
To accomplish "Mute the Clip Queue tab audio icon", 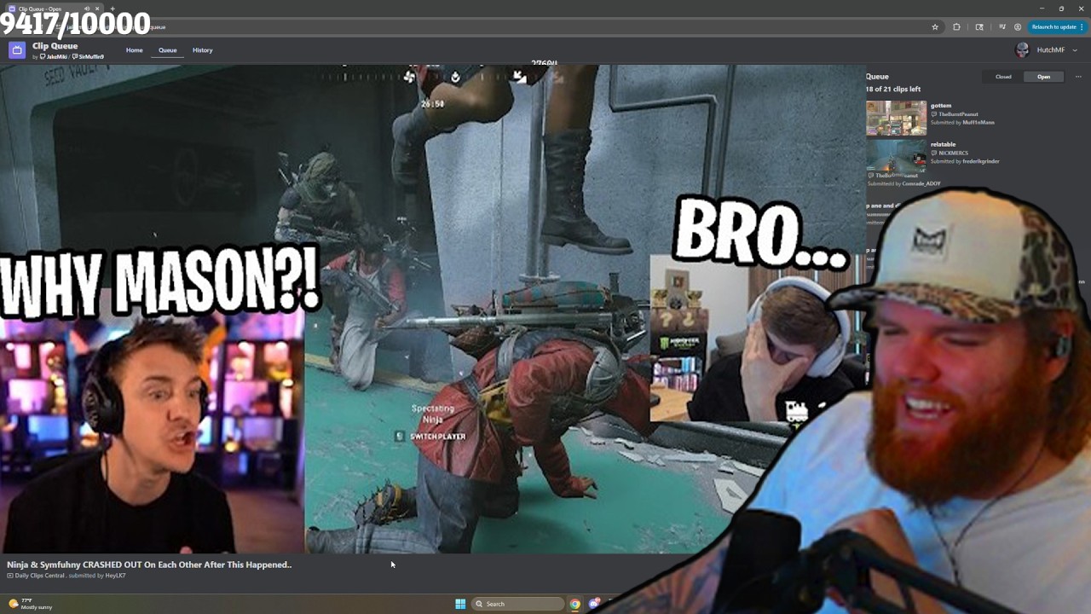I will click(87, 9).
